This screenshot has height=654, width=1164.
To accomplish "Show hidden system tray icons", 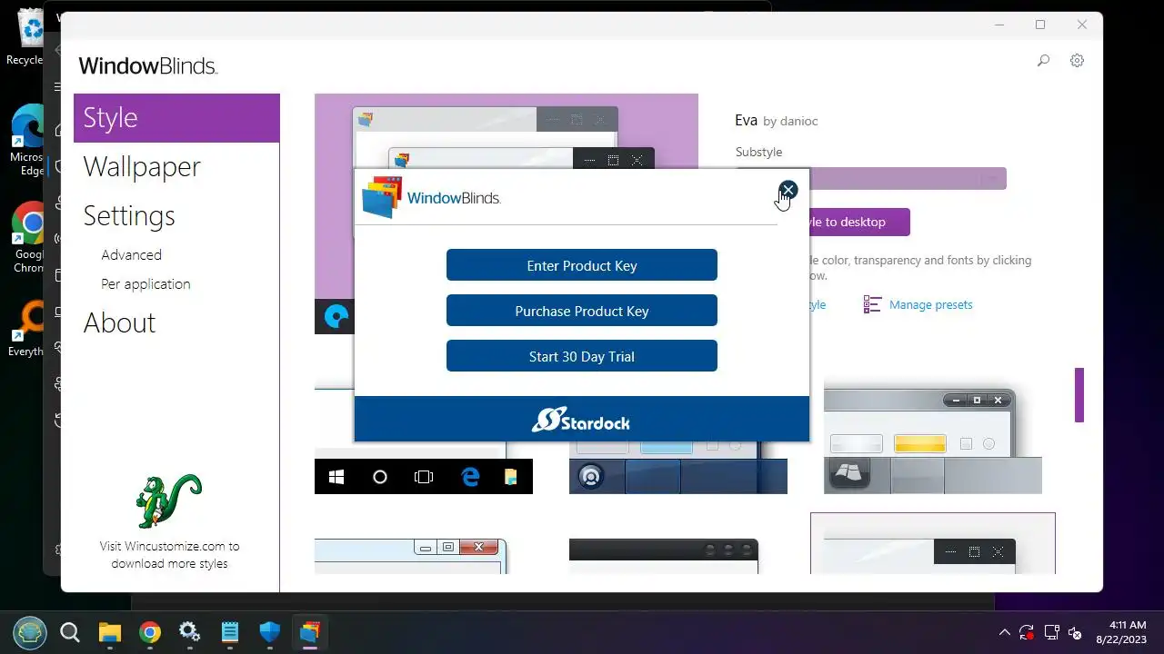I will (1004, 632).
